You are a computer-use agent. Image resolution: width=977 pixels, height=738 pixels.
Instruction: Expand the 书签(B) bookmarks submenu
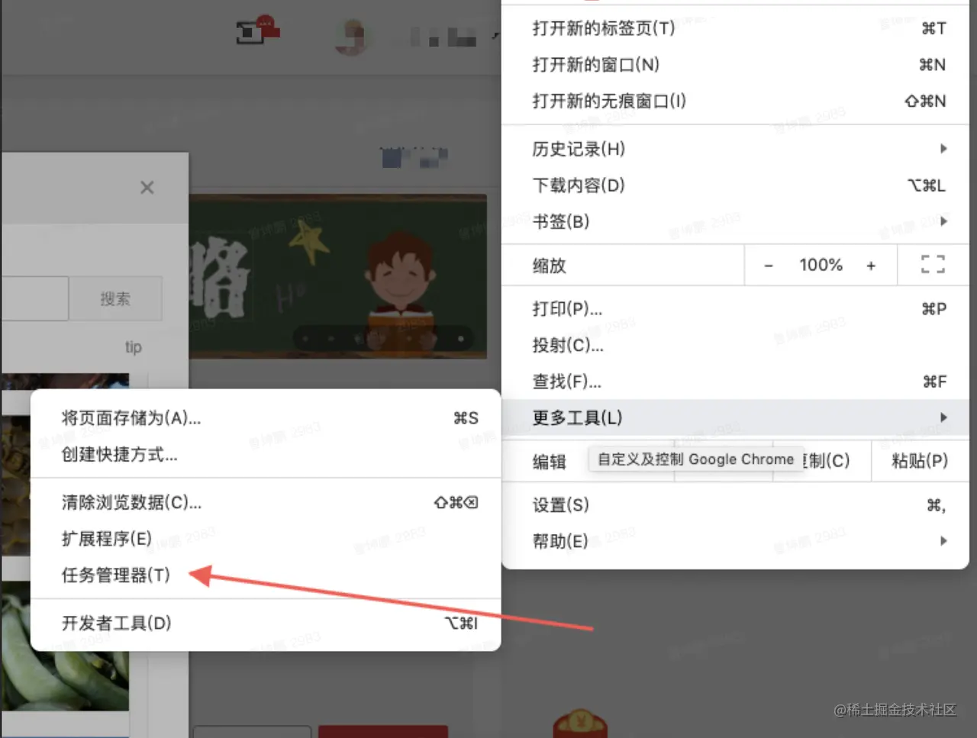(735, 222)
